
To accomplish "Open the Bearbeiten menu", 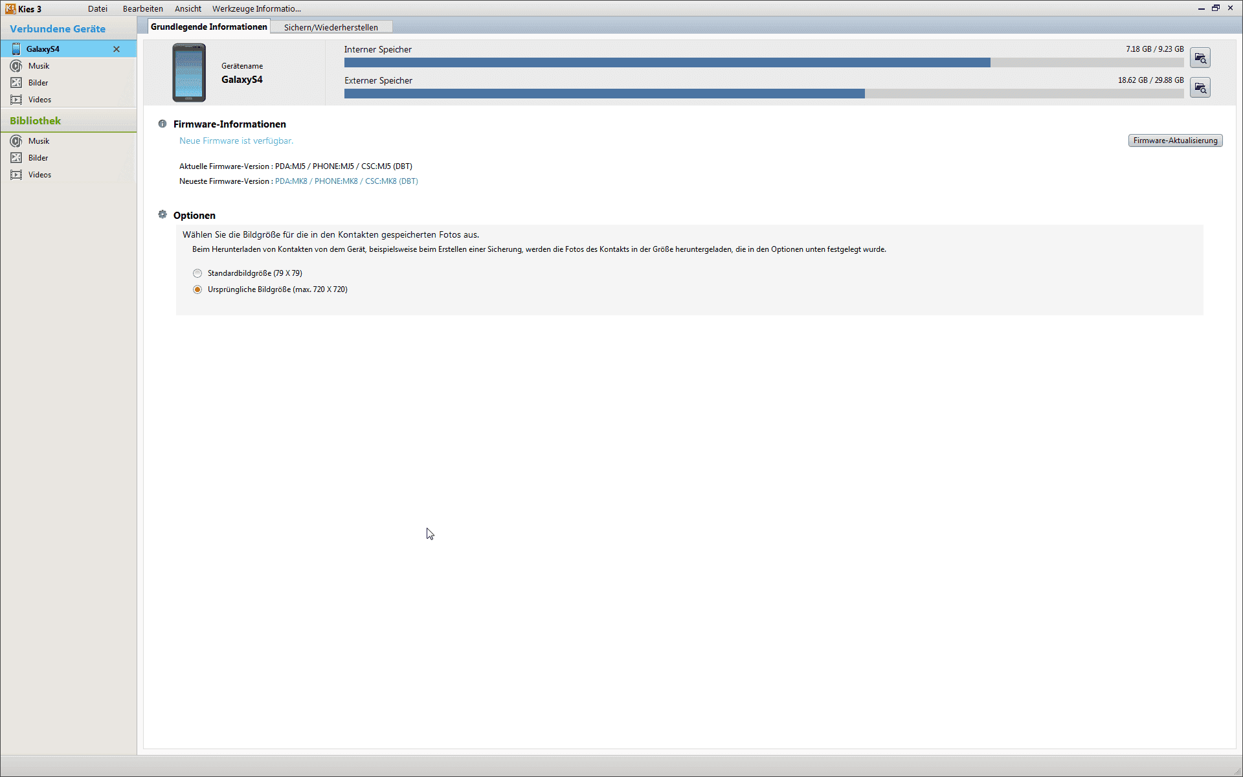I will [x=143, y=8].
